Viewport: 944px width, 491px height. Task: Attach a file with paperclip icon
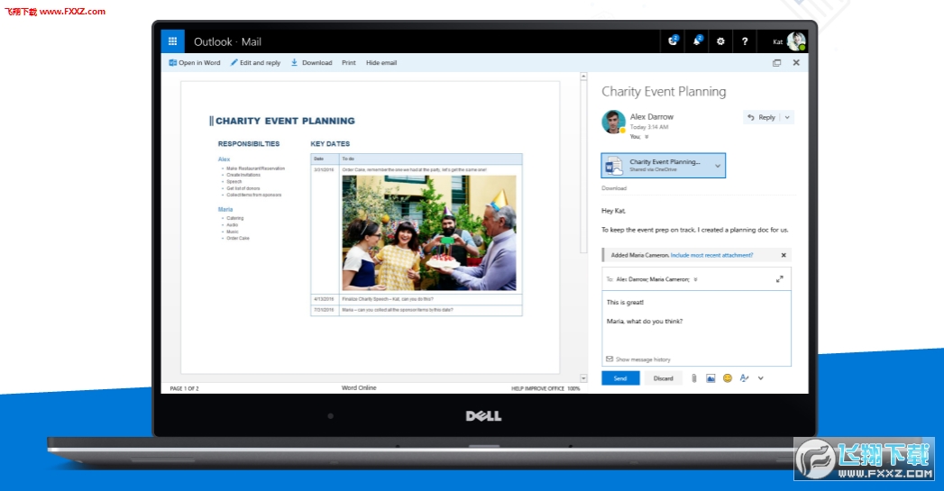[693, 378]
